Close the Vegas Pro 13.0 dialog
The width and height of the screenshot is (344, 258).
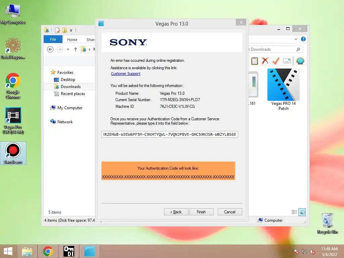tap(241, 23)
